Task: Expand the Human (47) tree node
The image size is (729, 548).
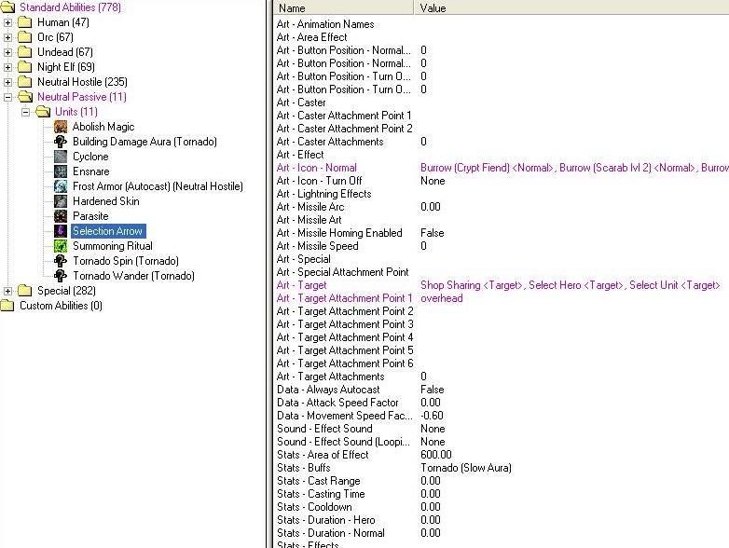Action: tap(7, 22)
